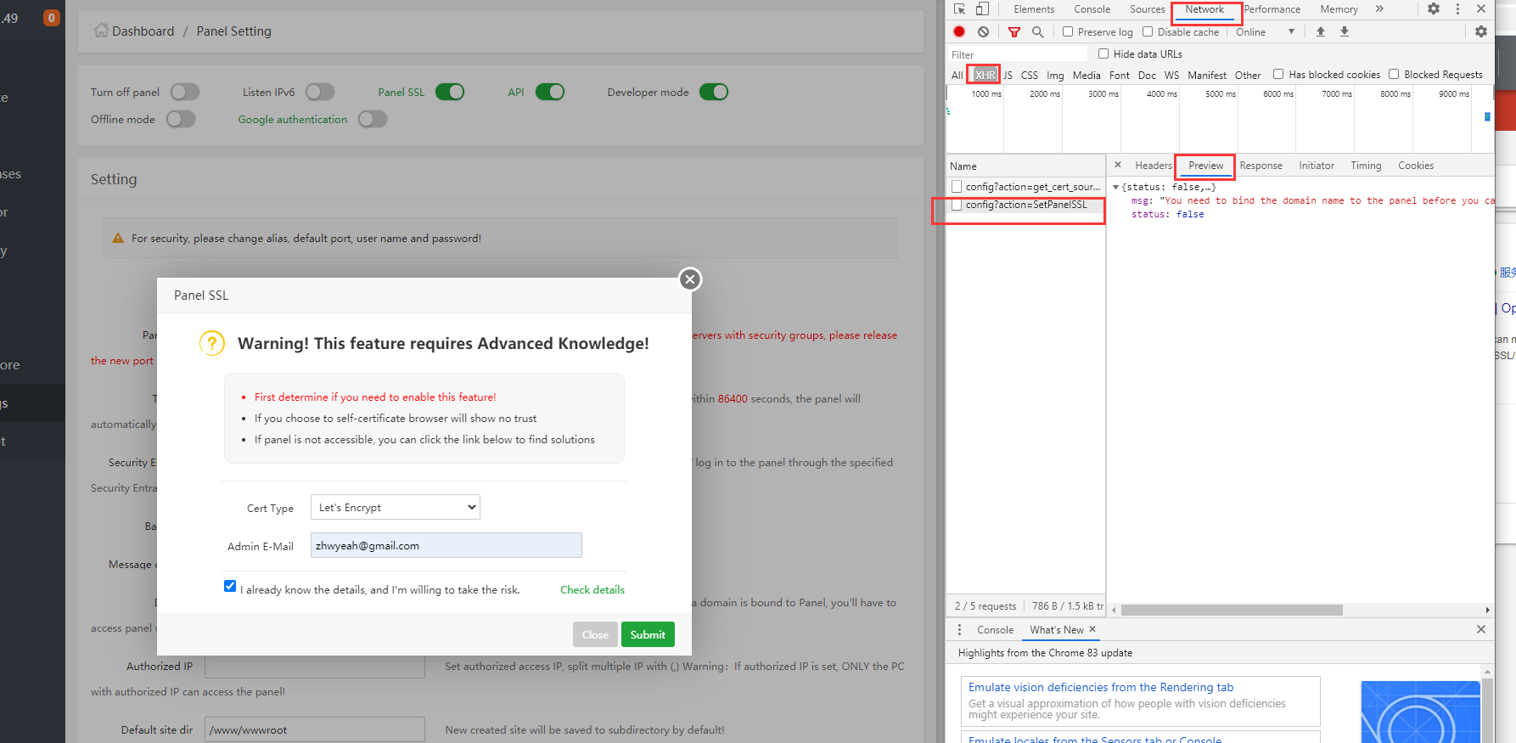Open network search with the magnifier icon
This screenshot has height=743, width=1516.
[x=1037, y=32]
